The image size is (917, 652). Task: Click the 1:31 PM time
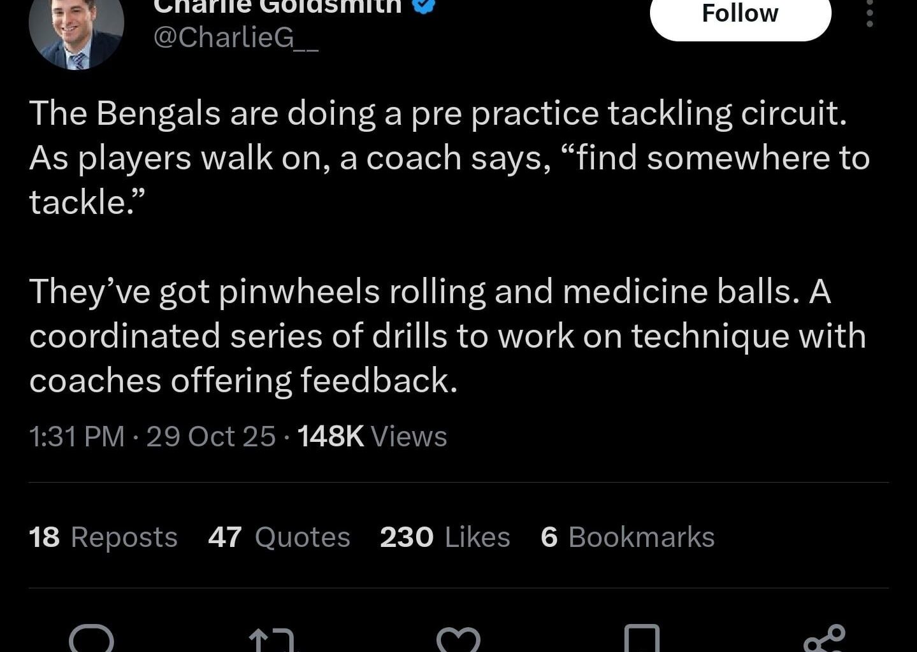click(x=76, y=436)
